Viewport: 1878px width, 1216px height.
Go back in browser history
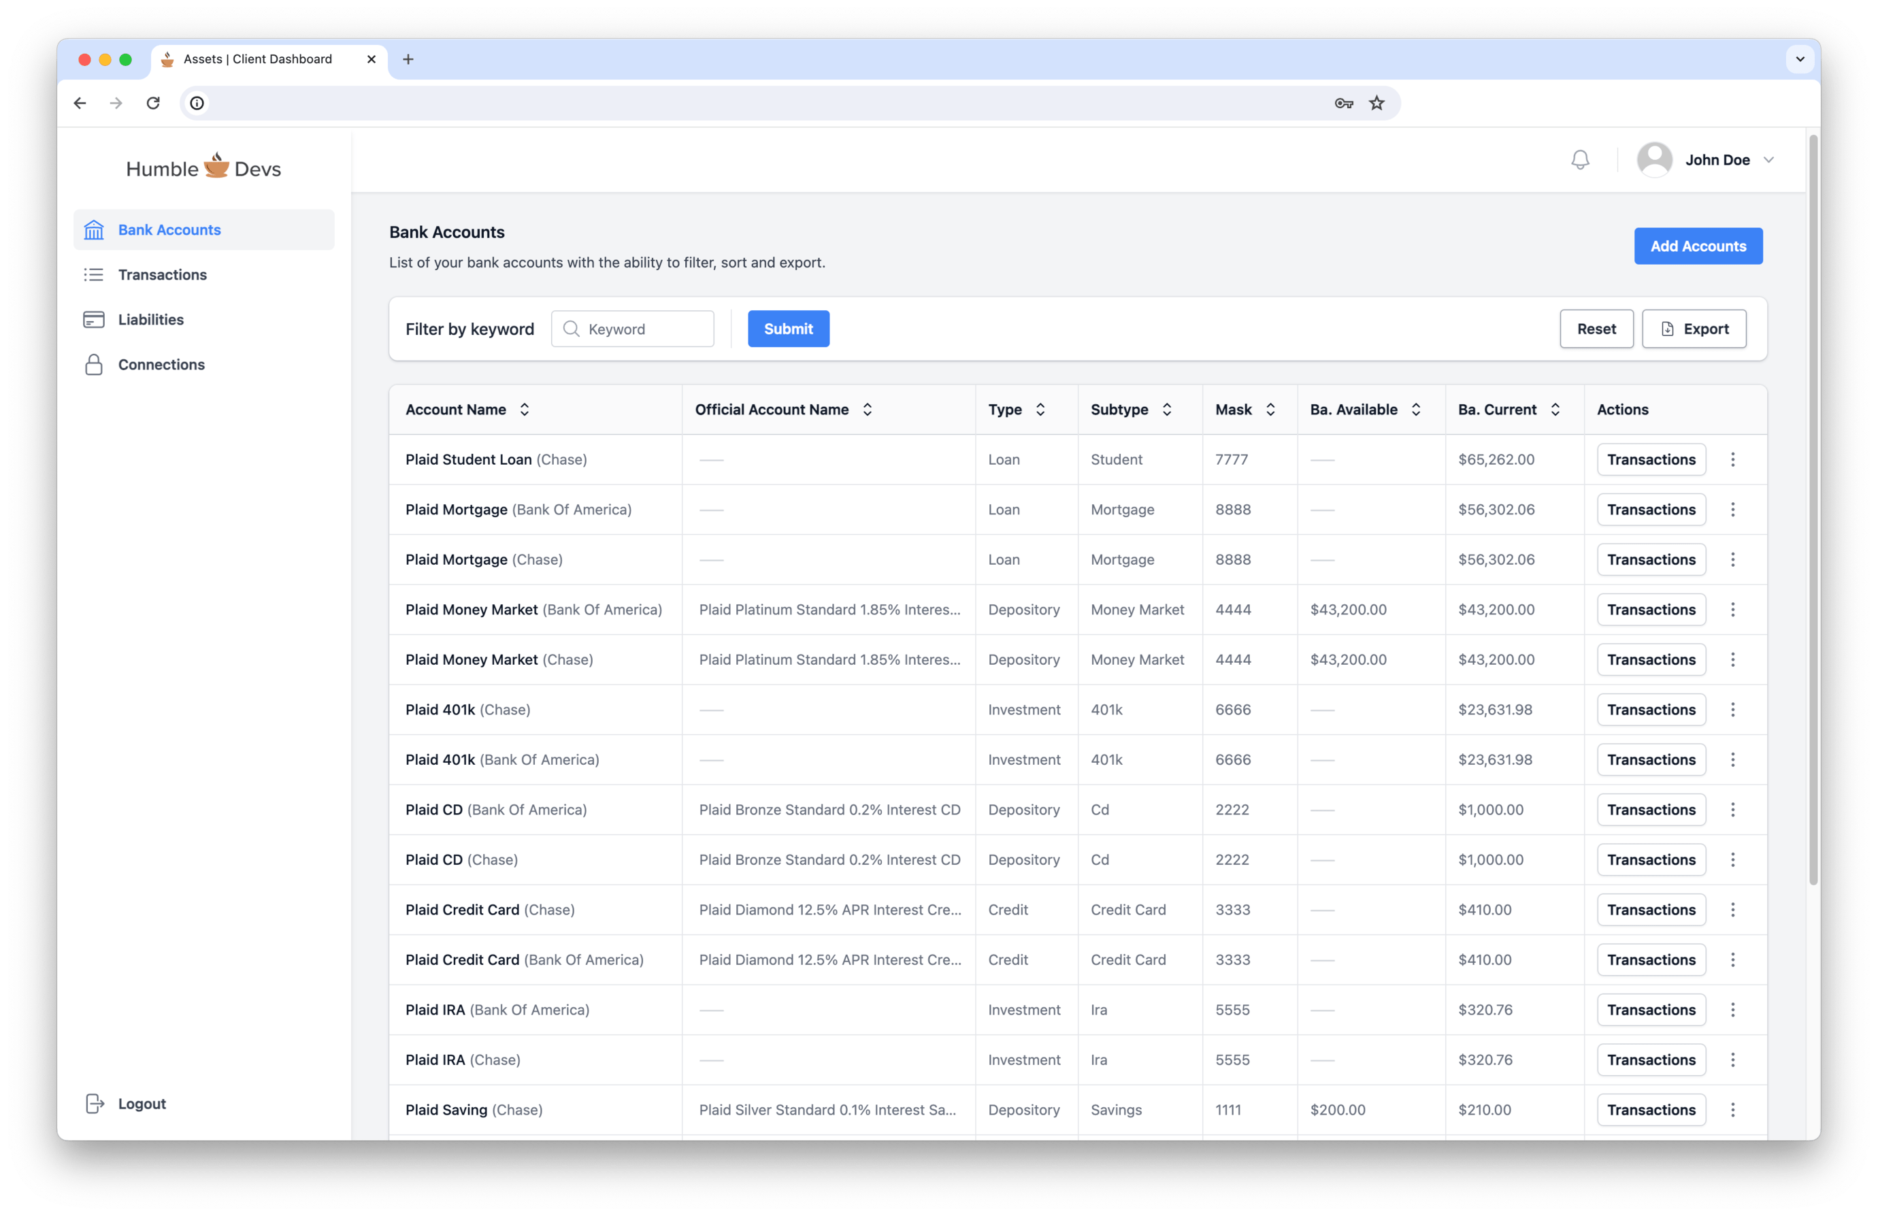point(80,103)
